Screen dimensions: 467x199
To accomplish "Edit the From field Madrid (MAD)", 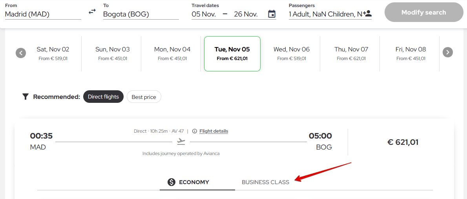I will [42, 14].
